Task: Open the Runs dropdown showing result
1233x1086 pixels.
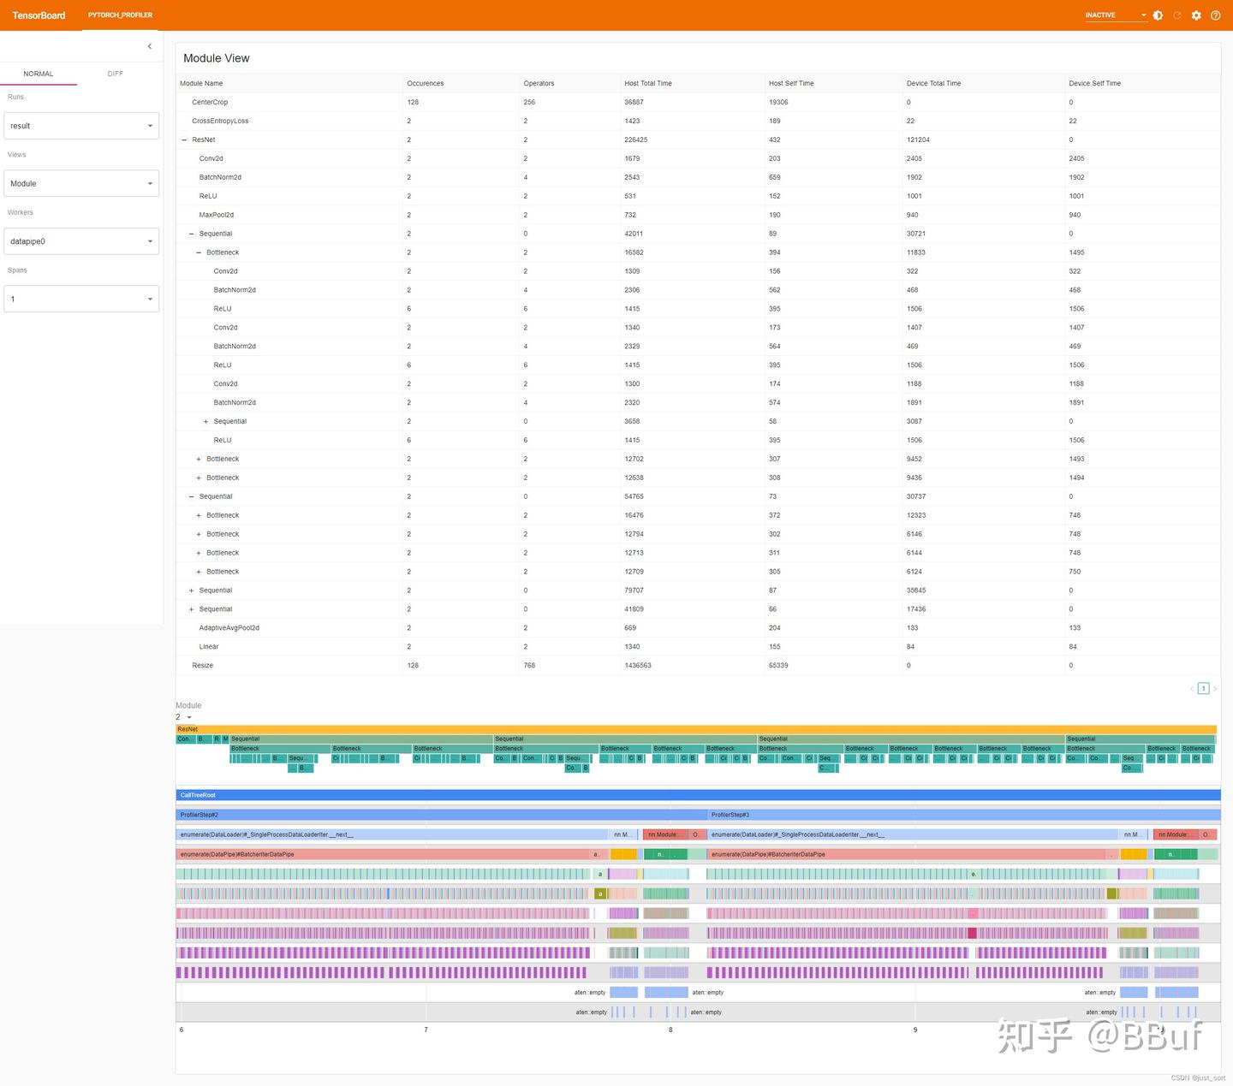Action: [x=80, y=125]
